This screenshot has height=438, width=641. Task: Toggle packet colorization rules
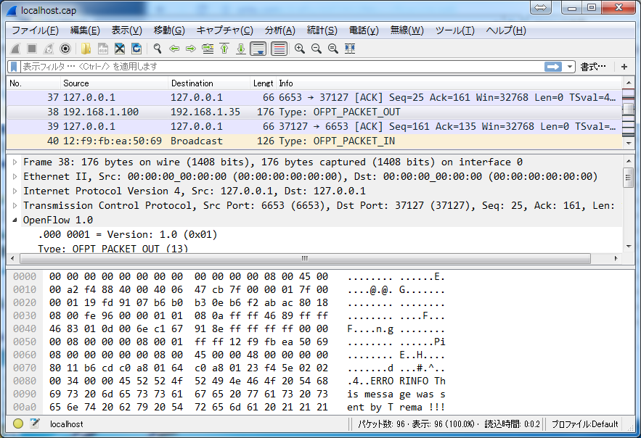pos(279,49)
